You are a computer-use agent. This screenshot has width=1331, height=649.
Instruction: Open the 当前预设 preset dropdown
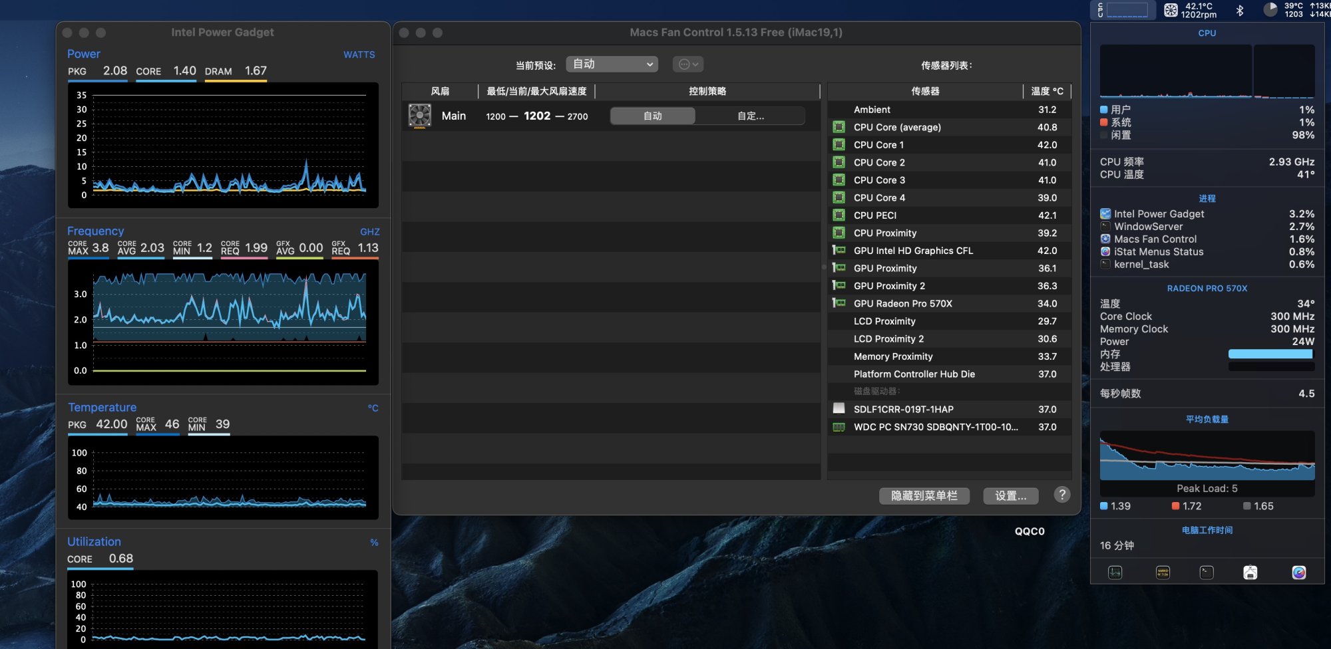pos(612,64)
